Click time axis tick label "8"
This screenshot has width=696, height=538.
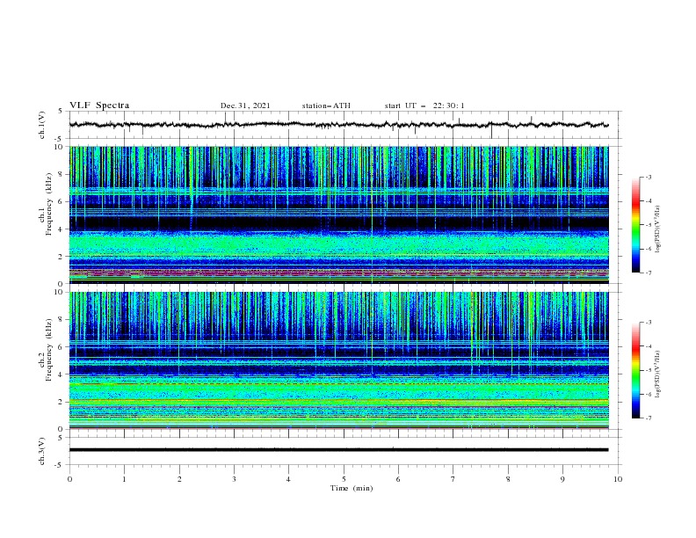[x=508, y=479]
